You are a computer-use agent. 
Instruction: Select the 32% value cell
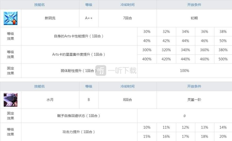click(x=166, y=32)
